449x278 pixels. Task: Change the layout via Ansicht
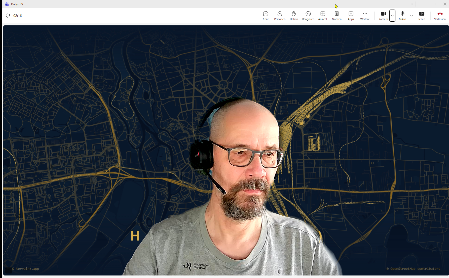(x=323, y=16)
